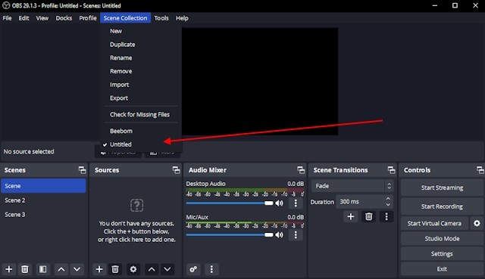Decrease transition duration with down arrow
This screenshot has height=279, width=485.
388,205
